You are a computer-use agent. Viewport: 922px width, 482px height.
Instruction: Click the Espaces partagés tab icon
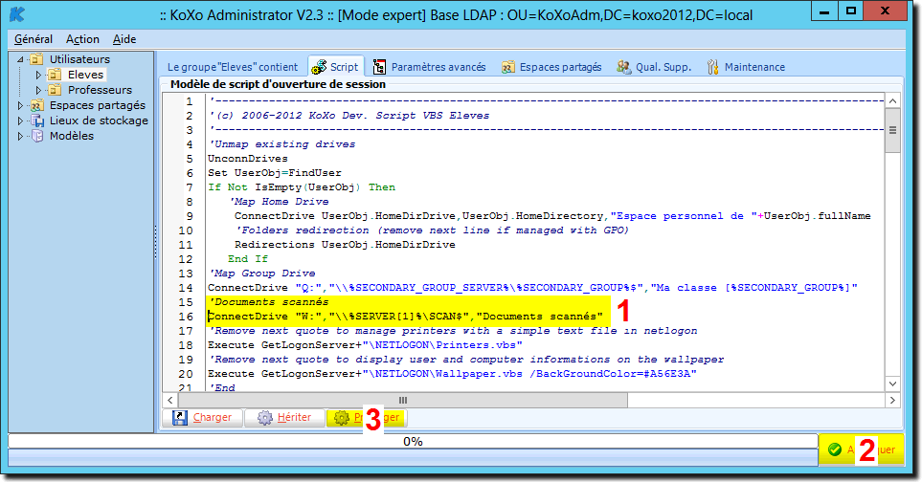coord(508,67)
